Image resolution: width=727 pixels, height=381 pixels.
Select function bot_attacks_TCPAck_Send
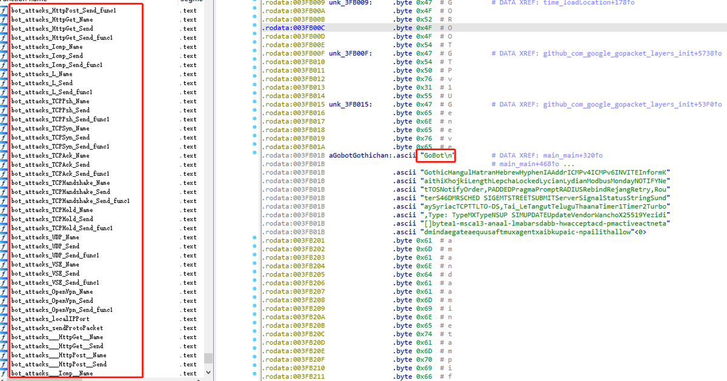pos(50,165)
